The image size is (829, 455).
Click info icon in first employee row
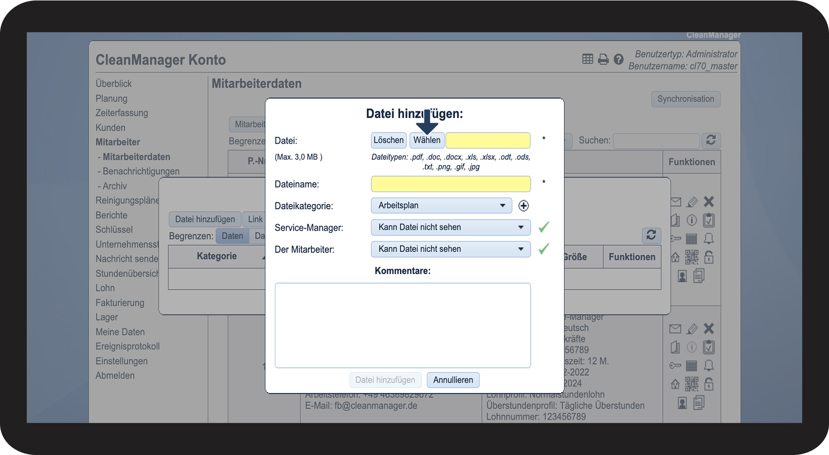(692, 220)
